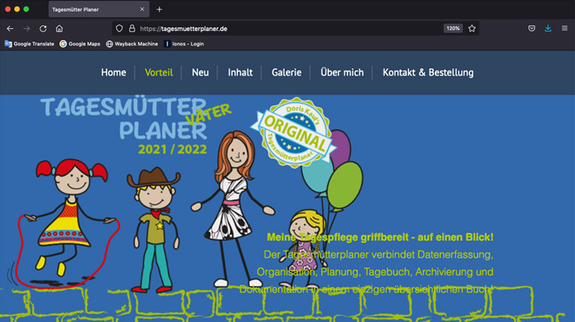This screenshot has height=322, width=575.
Task: Go to Kontakt & Bestellung page
Action: point(428,73)
